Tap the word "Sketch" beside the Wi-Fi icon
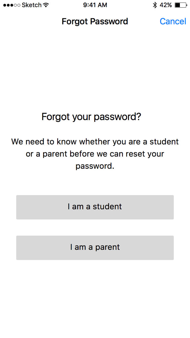The height and width of the screenshot is (338, 190). (x=32, y=5)
